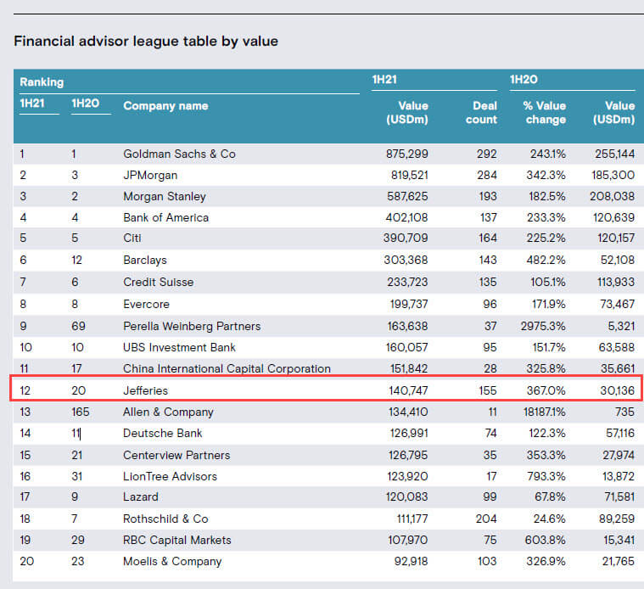Select the JPMorgan company name

(x=150, y=176)
